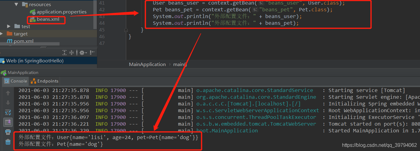
Task: Click the line number 47 in the gutter
Action: [x=101, y=43]
